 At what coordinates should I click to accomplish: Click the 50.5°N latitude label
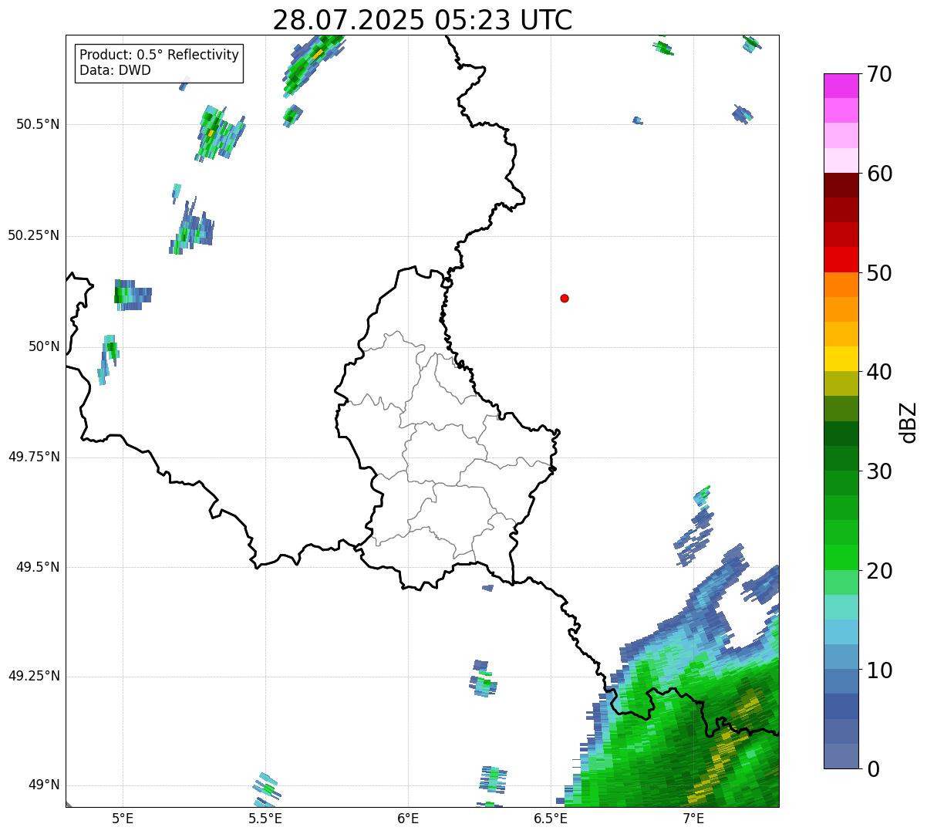(38, 124)
